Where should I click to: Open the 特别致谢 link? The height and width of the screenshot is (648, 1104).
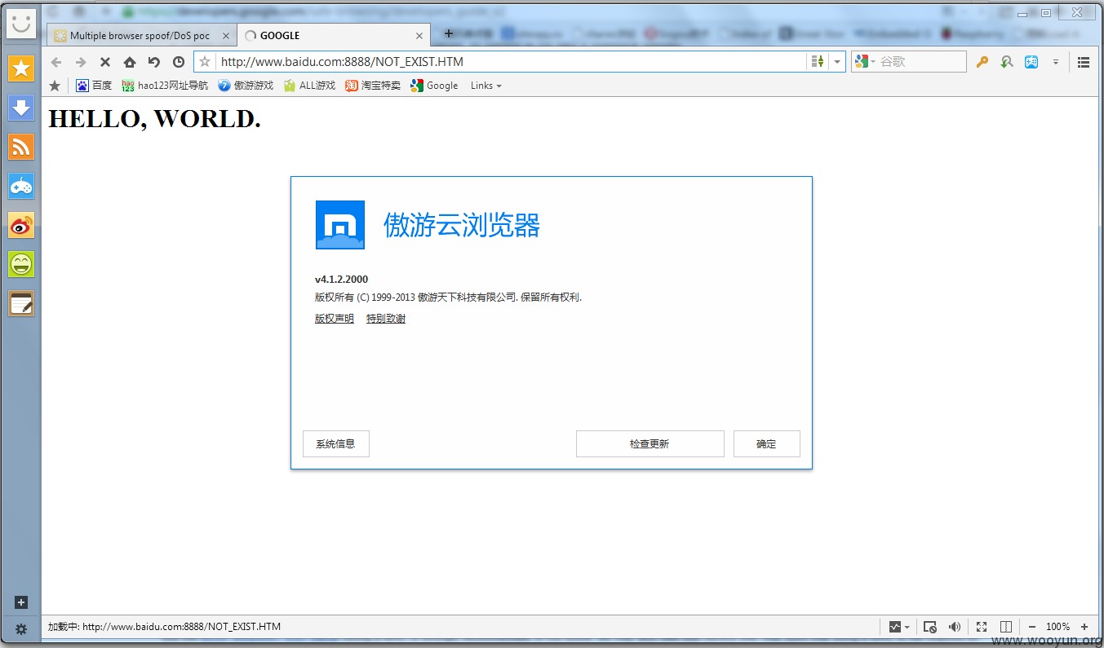pos(386,319)
